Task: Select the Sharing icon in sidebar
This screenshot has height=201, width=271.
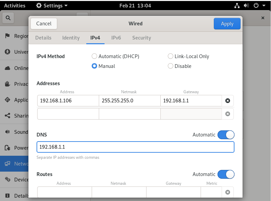Action: click(x=7, y=116)
